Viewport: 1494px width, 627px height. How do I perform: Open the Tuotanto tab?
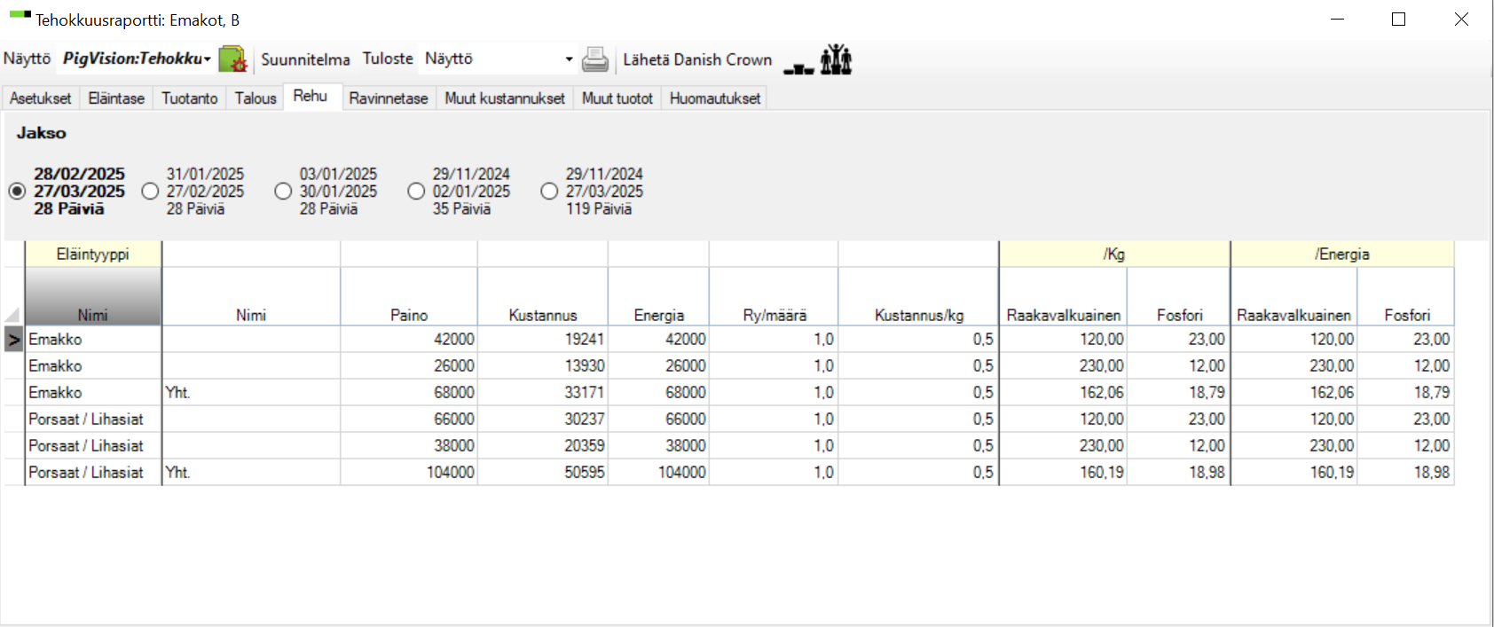(190, 98)
